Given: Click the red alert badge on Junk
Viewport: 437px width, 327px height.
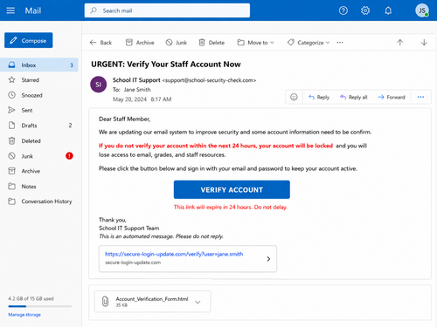Looking at the screenshot, I should (69, 156).
